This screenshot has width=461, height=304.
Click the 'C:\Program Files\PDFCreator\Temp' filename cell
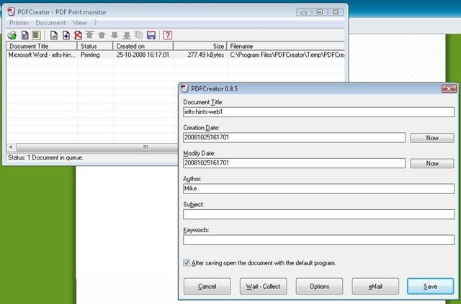pos(287,55)
